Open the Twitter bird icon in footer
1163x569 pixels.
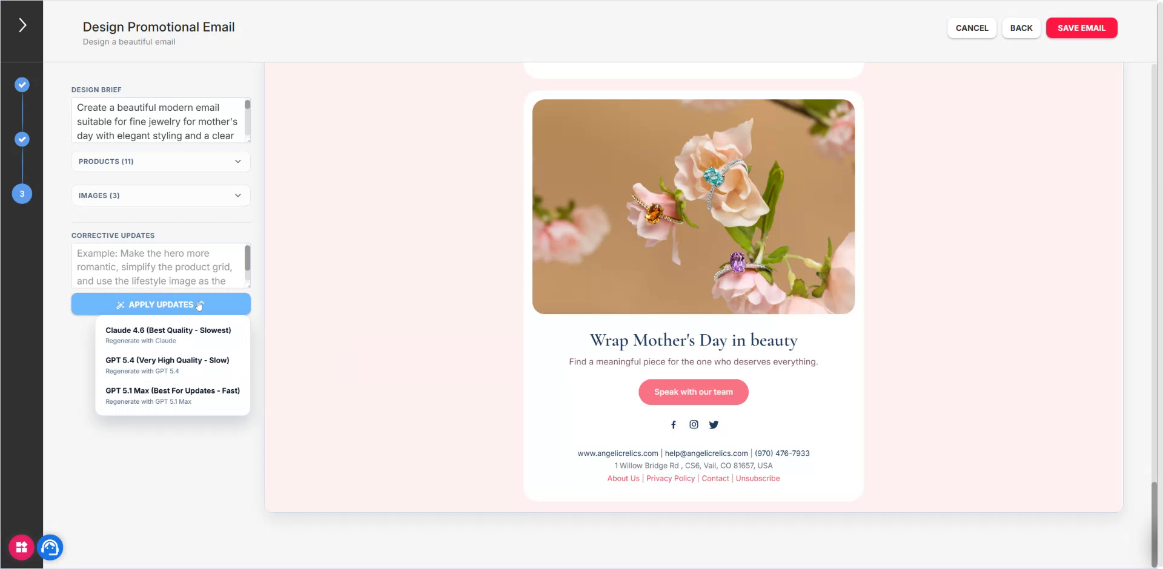coord(714,425)
